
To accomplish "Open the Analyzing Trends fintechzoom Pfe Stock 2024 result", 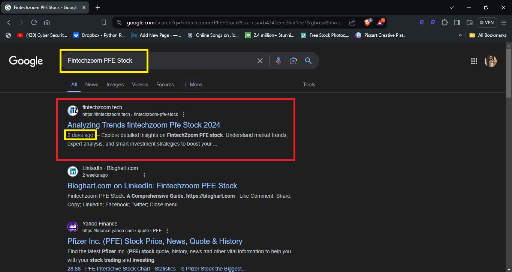I will [144, 125].
